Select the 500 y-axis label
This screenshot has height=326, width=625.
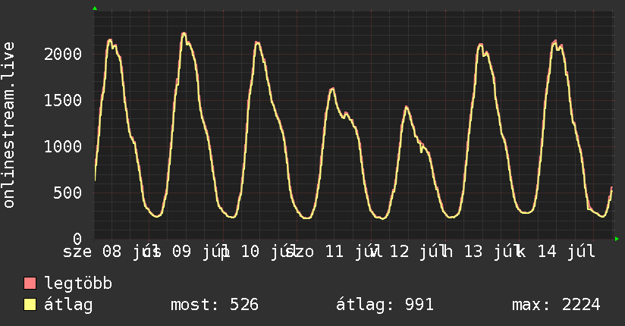coord(68,193)
